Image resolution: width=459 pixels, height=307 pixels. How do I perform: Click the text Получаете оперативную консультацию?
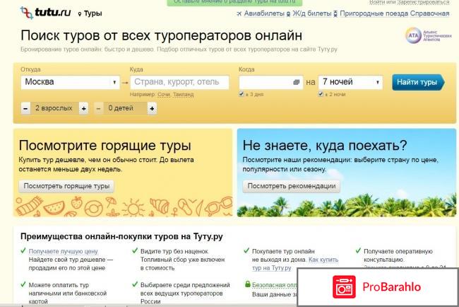[398, 255]
